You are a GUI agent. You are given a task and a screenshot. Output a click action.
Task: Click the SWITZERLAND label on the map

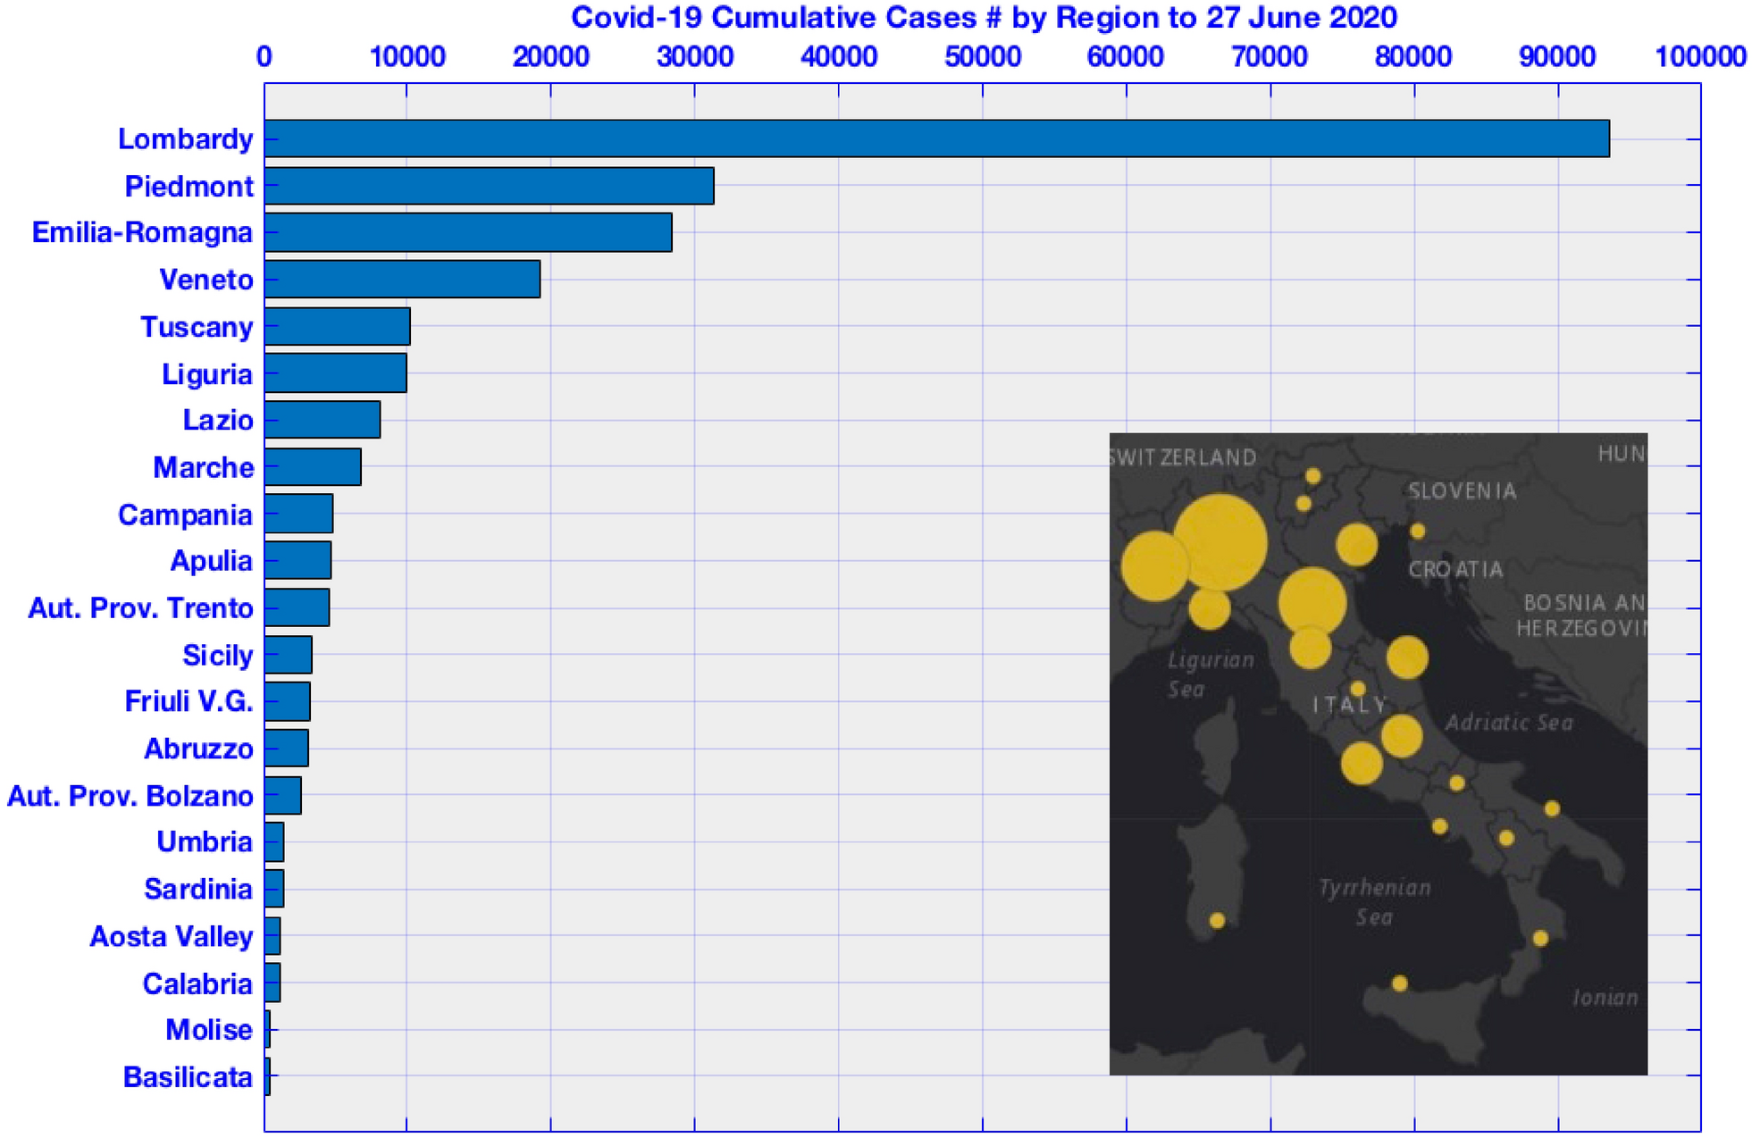[x=1183, y=458]
